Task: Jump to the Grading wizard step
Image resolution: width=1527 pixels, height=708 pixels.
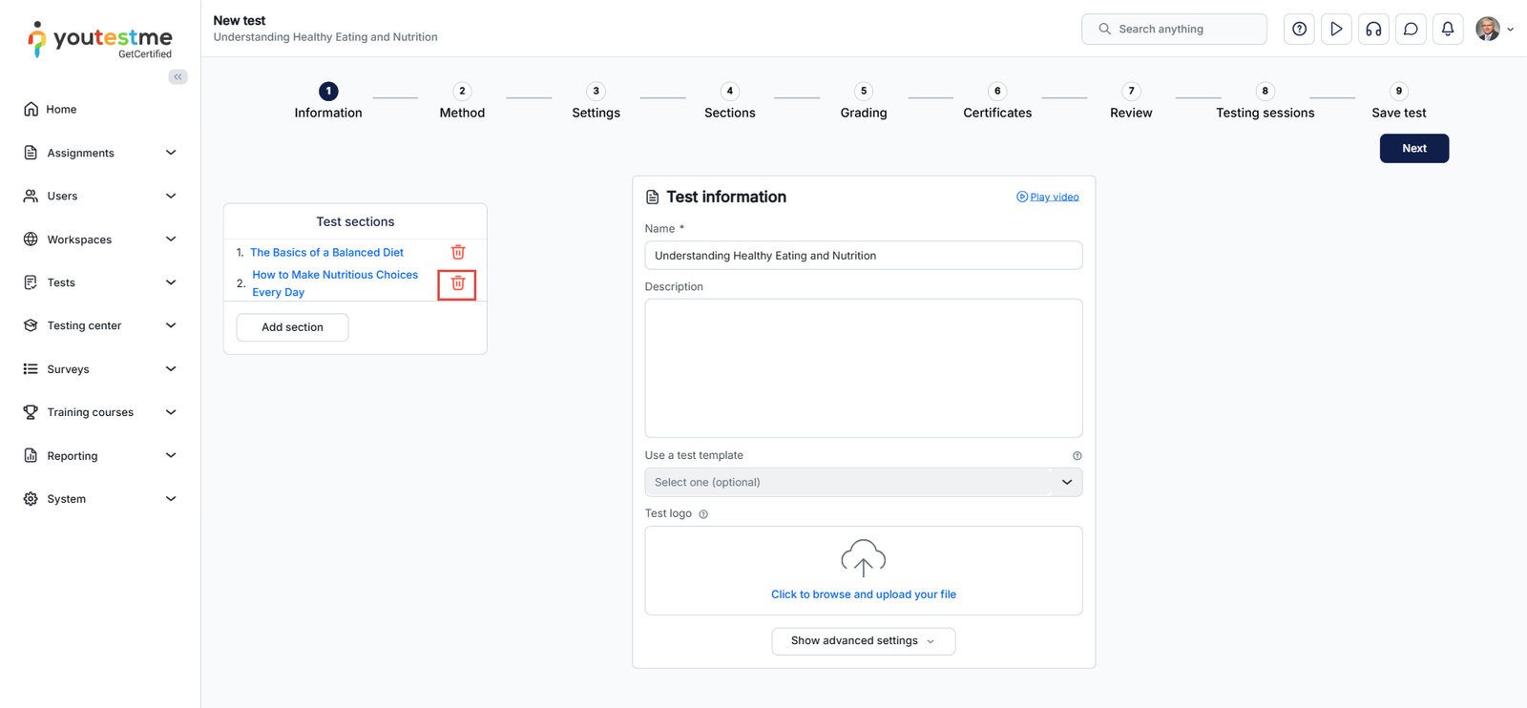Action: pos(863,100)
